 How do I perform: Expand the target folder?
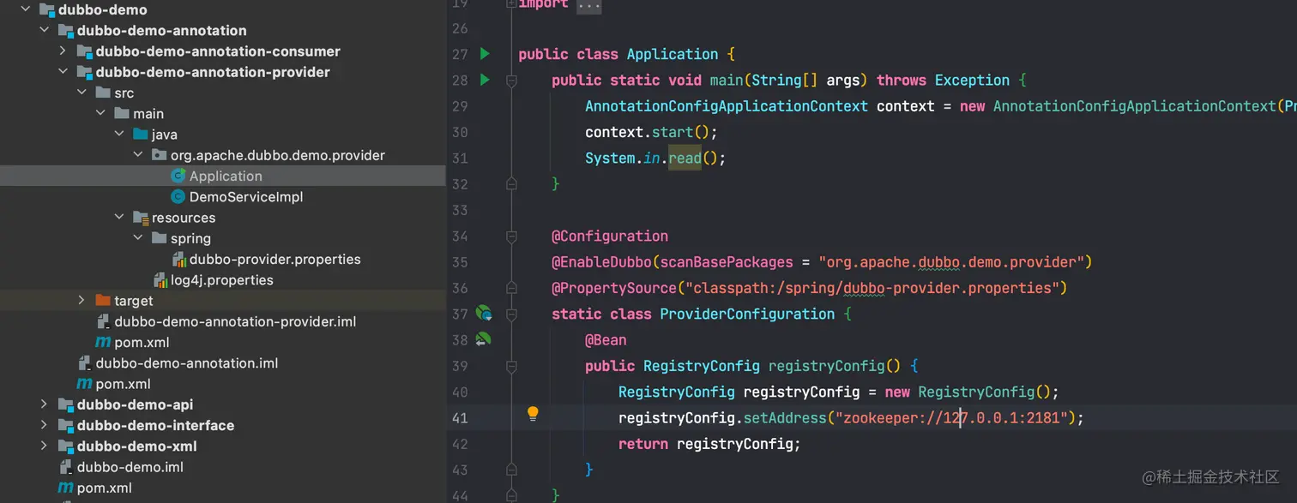pos(81,301)
